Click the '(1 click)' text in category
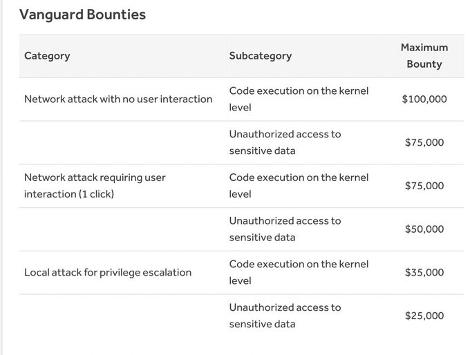The width and height of the screenshot is (470, 355). click(x=96, y=194)
